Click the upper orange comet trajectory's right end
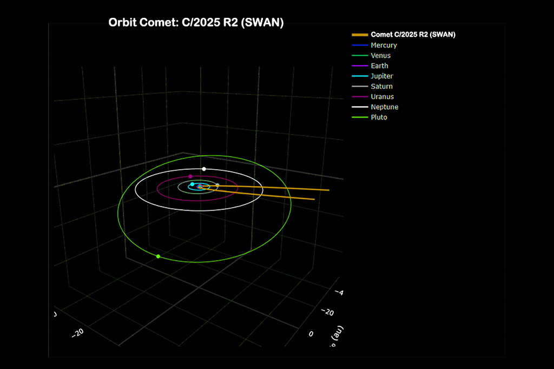This screenshot has width=554, height=369. click(x=328, y=190)
